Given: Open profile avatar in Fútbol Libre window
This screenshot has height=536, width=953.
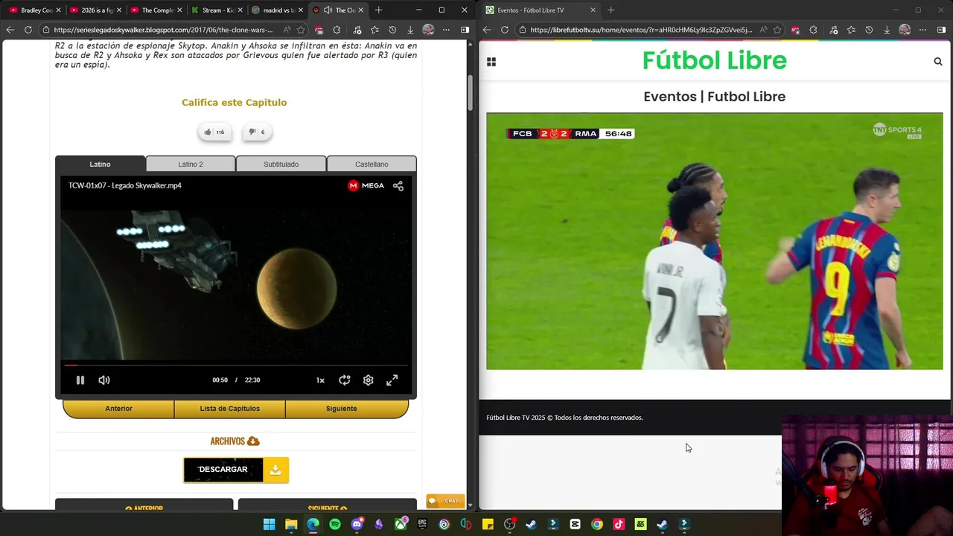Looking at the screenshot, I should pyautogui.click(x=905, y=30).
